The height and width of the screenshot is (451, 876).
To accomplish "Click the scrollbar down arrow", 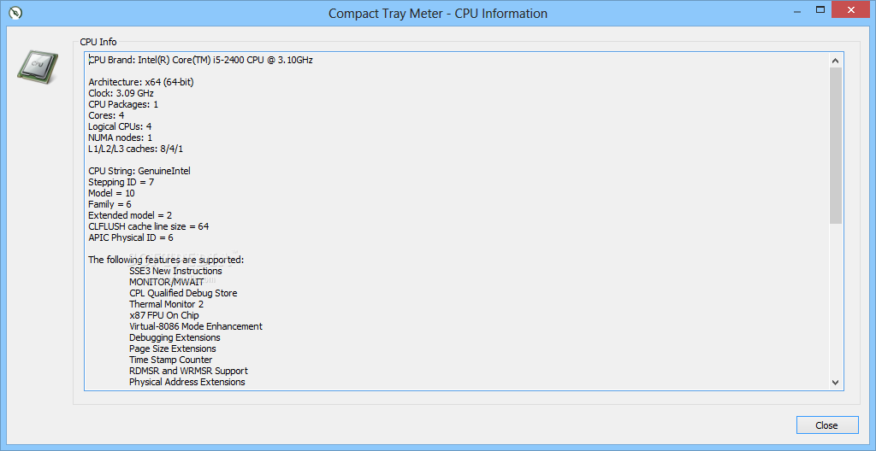I will (x=835, y=383).
